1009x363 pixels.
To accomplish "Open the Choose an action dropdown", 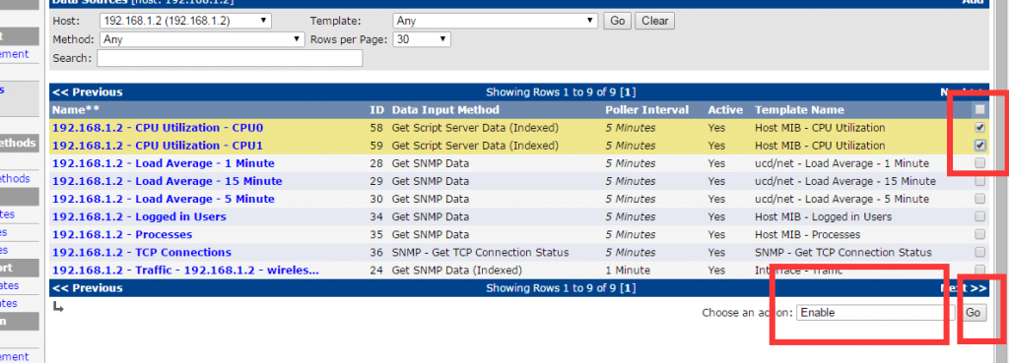I will pyautogui.click(x=876, y=313).
